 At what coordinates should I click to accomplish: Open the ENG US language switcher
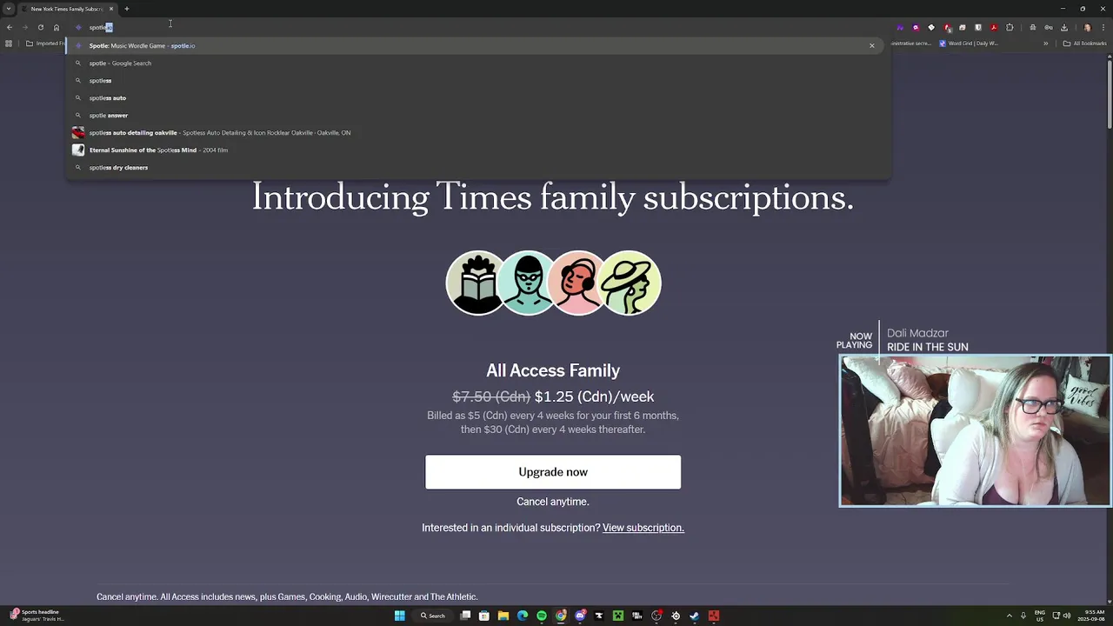point(1040,616)
